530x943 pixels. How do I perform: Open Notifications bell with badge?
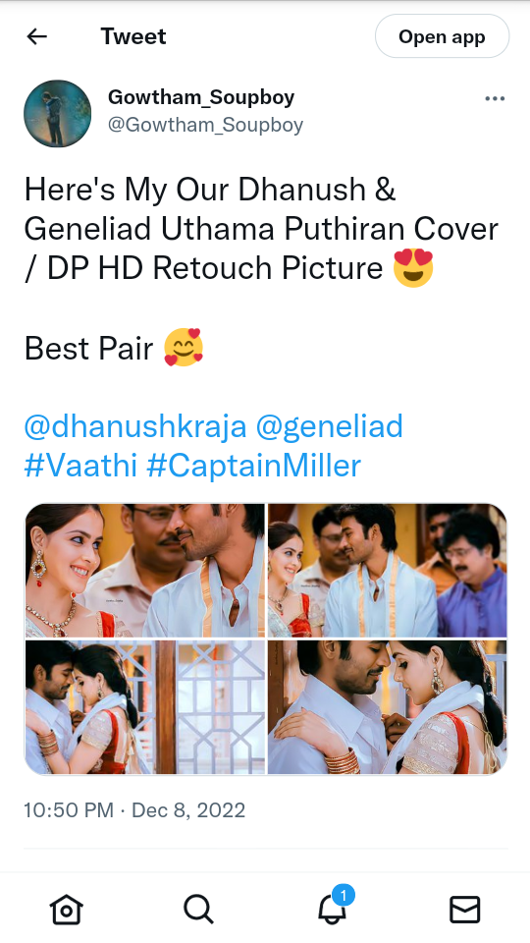(334, 906)
